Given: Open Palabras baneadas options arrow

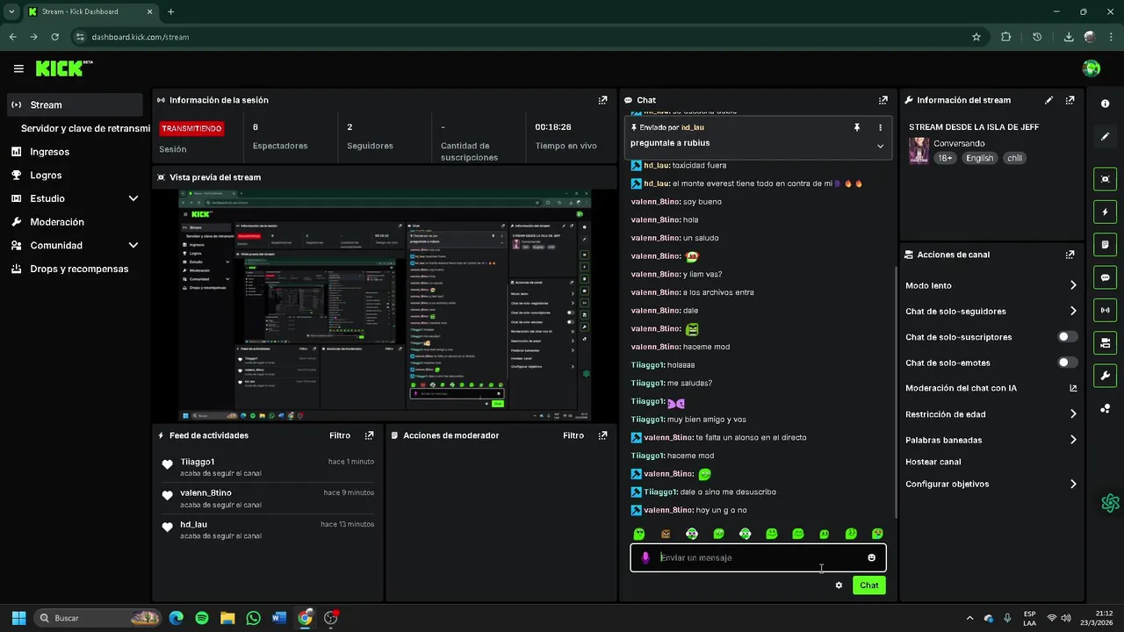Looking at the screenshot, I should (x=1073, y=440).
